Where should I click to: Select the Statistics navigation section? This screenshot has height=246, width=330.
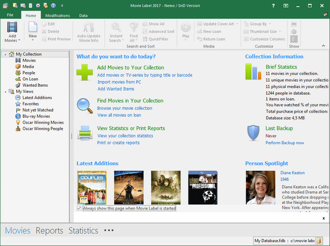pos(83,230)
